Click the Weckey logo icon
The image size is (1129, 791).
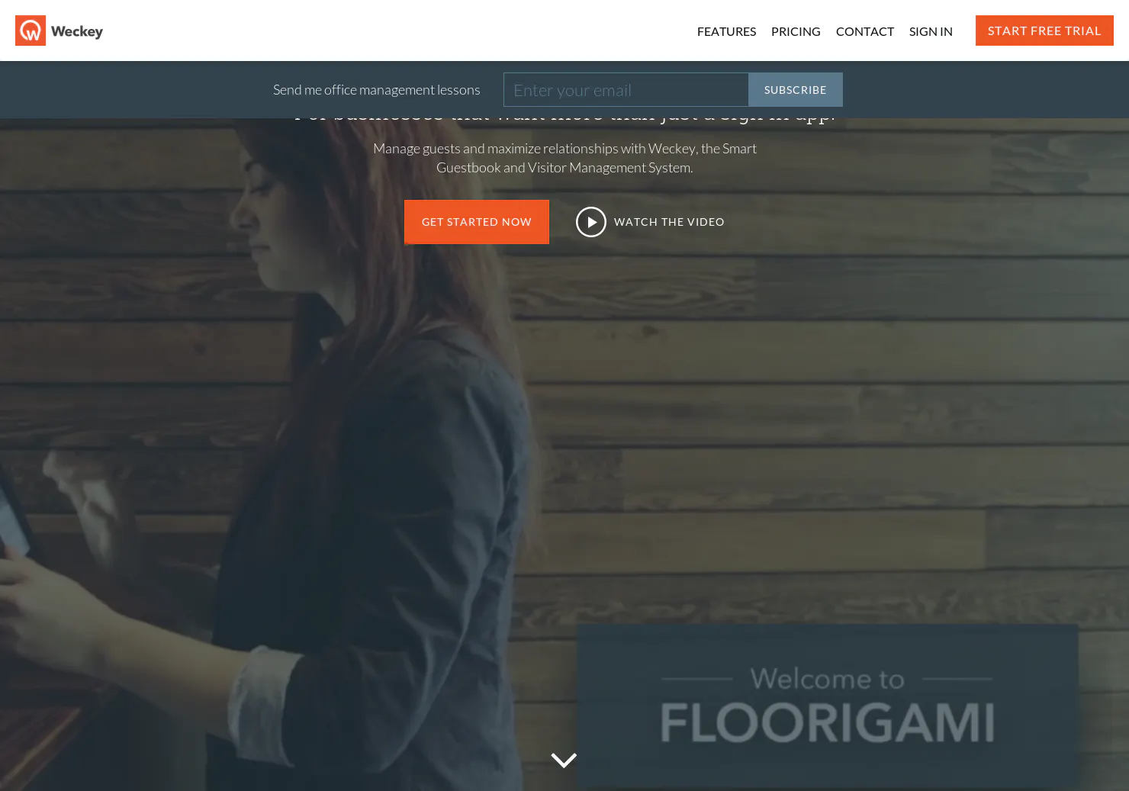point(31,31)
